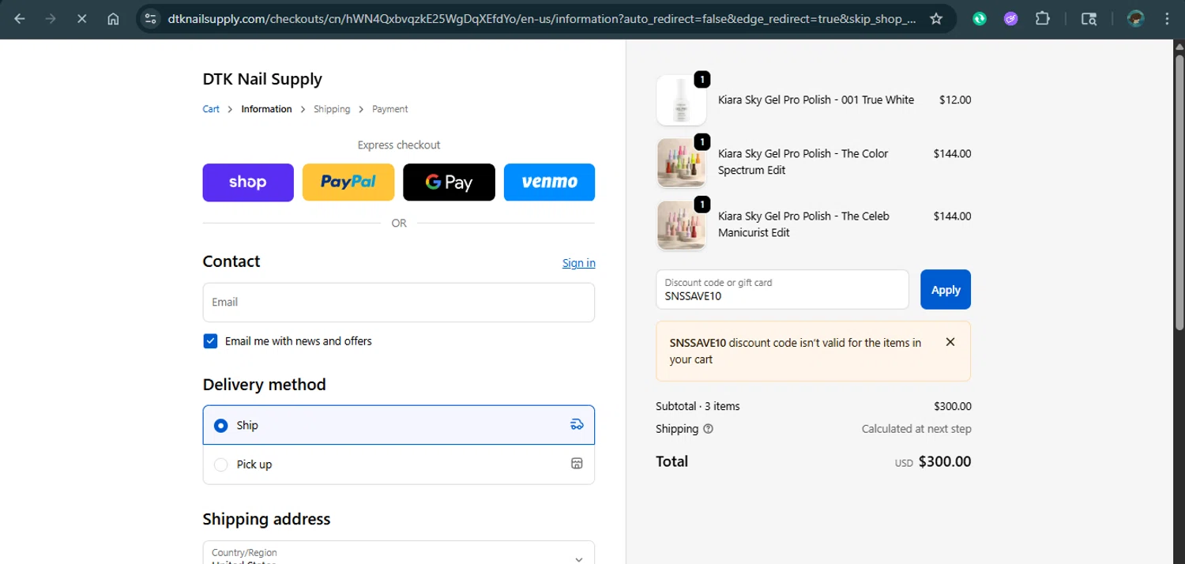Click the $12.00 True White price
The image size is (1185, 564).
[955, 100]
